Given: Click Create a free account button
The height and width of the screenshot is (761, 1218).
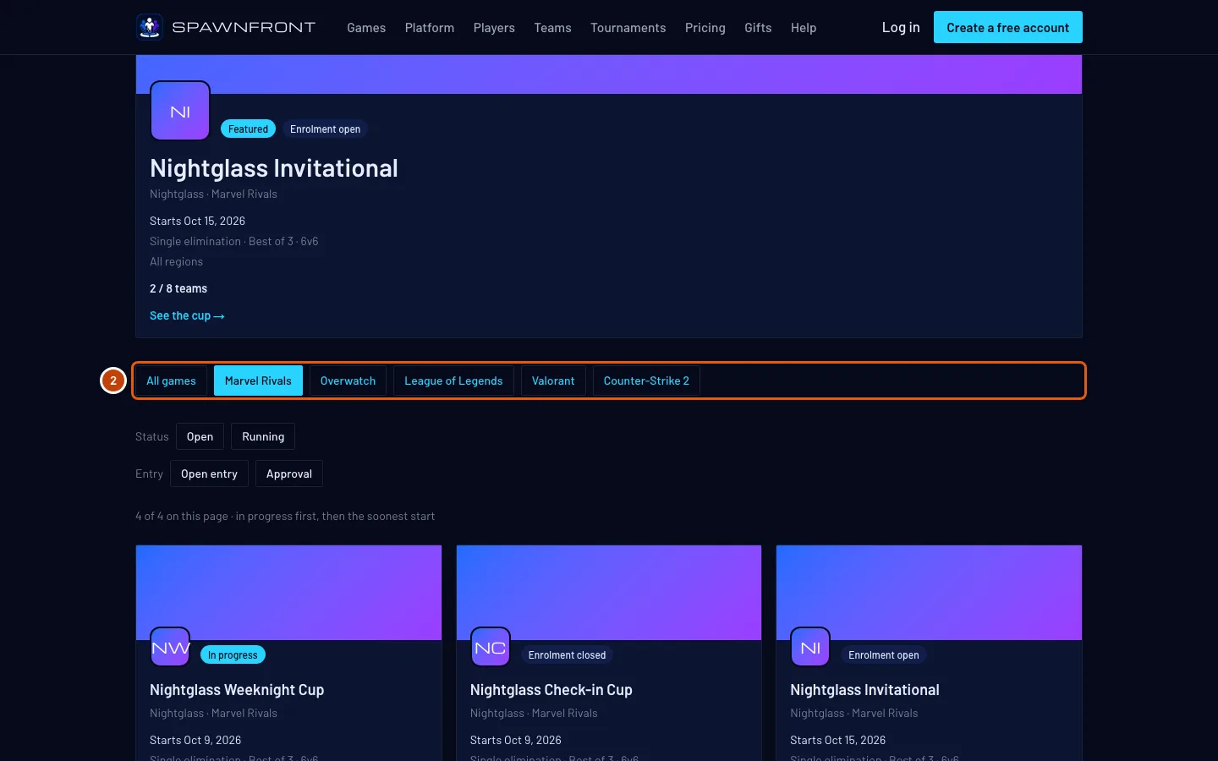Looking at the screenshot, I should [x=1008, y=27].
